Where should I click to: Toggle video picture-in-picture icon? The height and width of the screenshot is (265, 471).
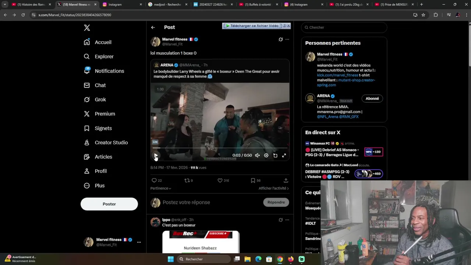[x=275, y=155]
